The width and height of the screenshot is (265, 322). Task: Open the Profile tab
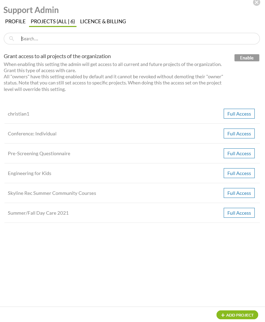pos(15,22)
